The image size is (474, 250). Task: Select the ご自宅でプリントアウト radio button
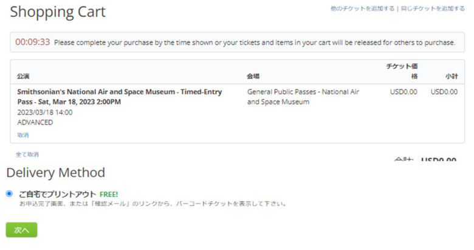(x=9, y=193)
